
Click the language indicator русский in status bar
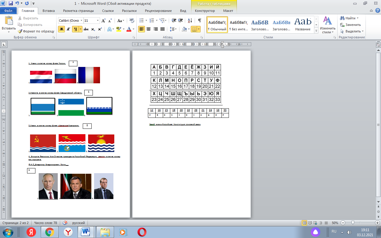tap(79, 223)
